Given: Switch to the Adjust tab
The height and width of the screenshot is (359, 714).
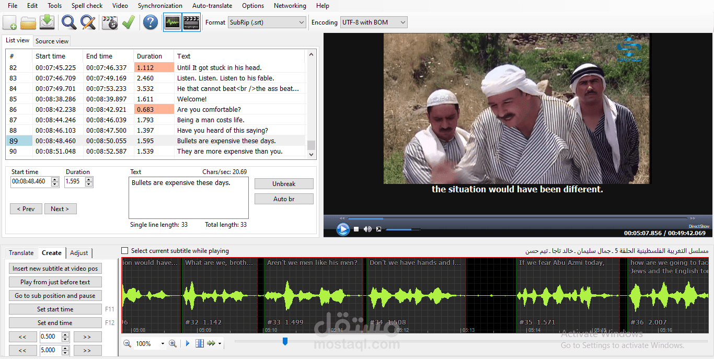Looking at the screenshot, I should tap(79, 253).
